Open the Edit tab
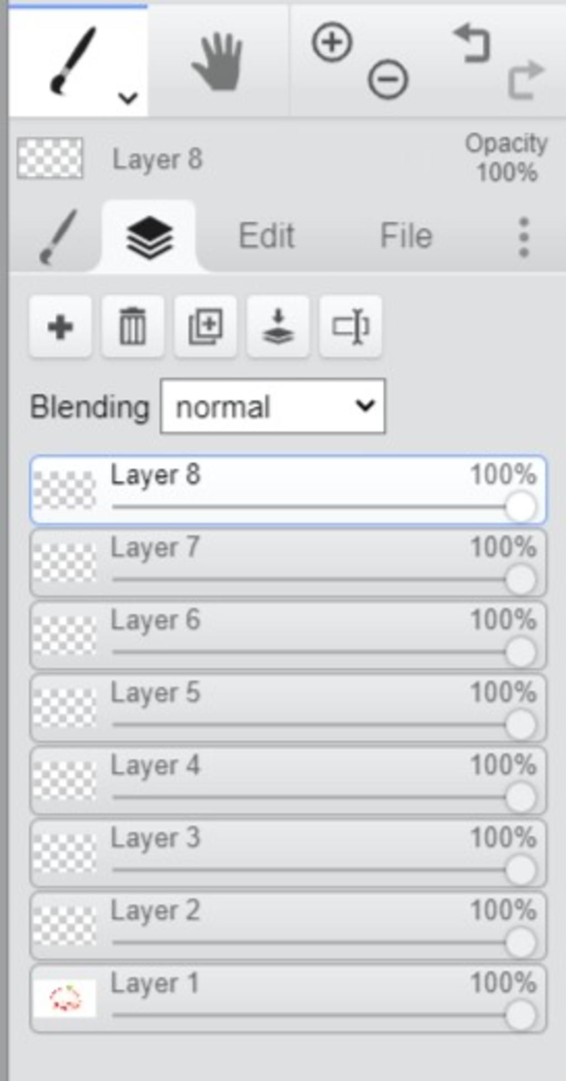Screen dimensions: 566x1081 point(266,236)
